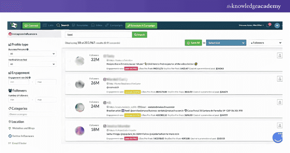
Task: Click the Save All button
Action: pyautogui.click(x=193, y=43)
